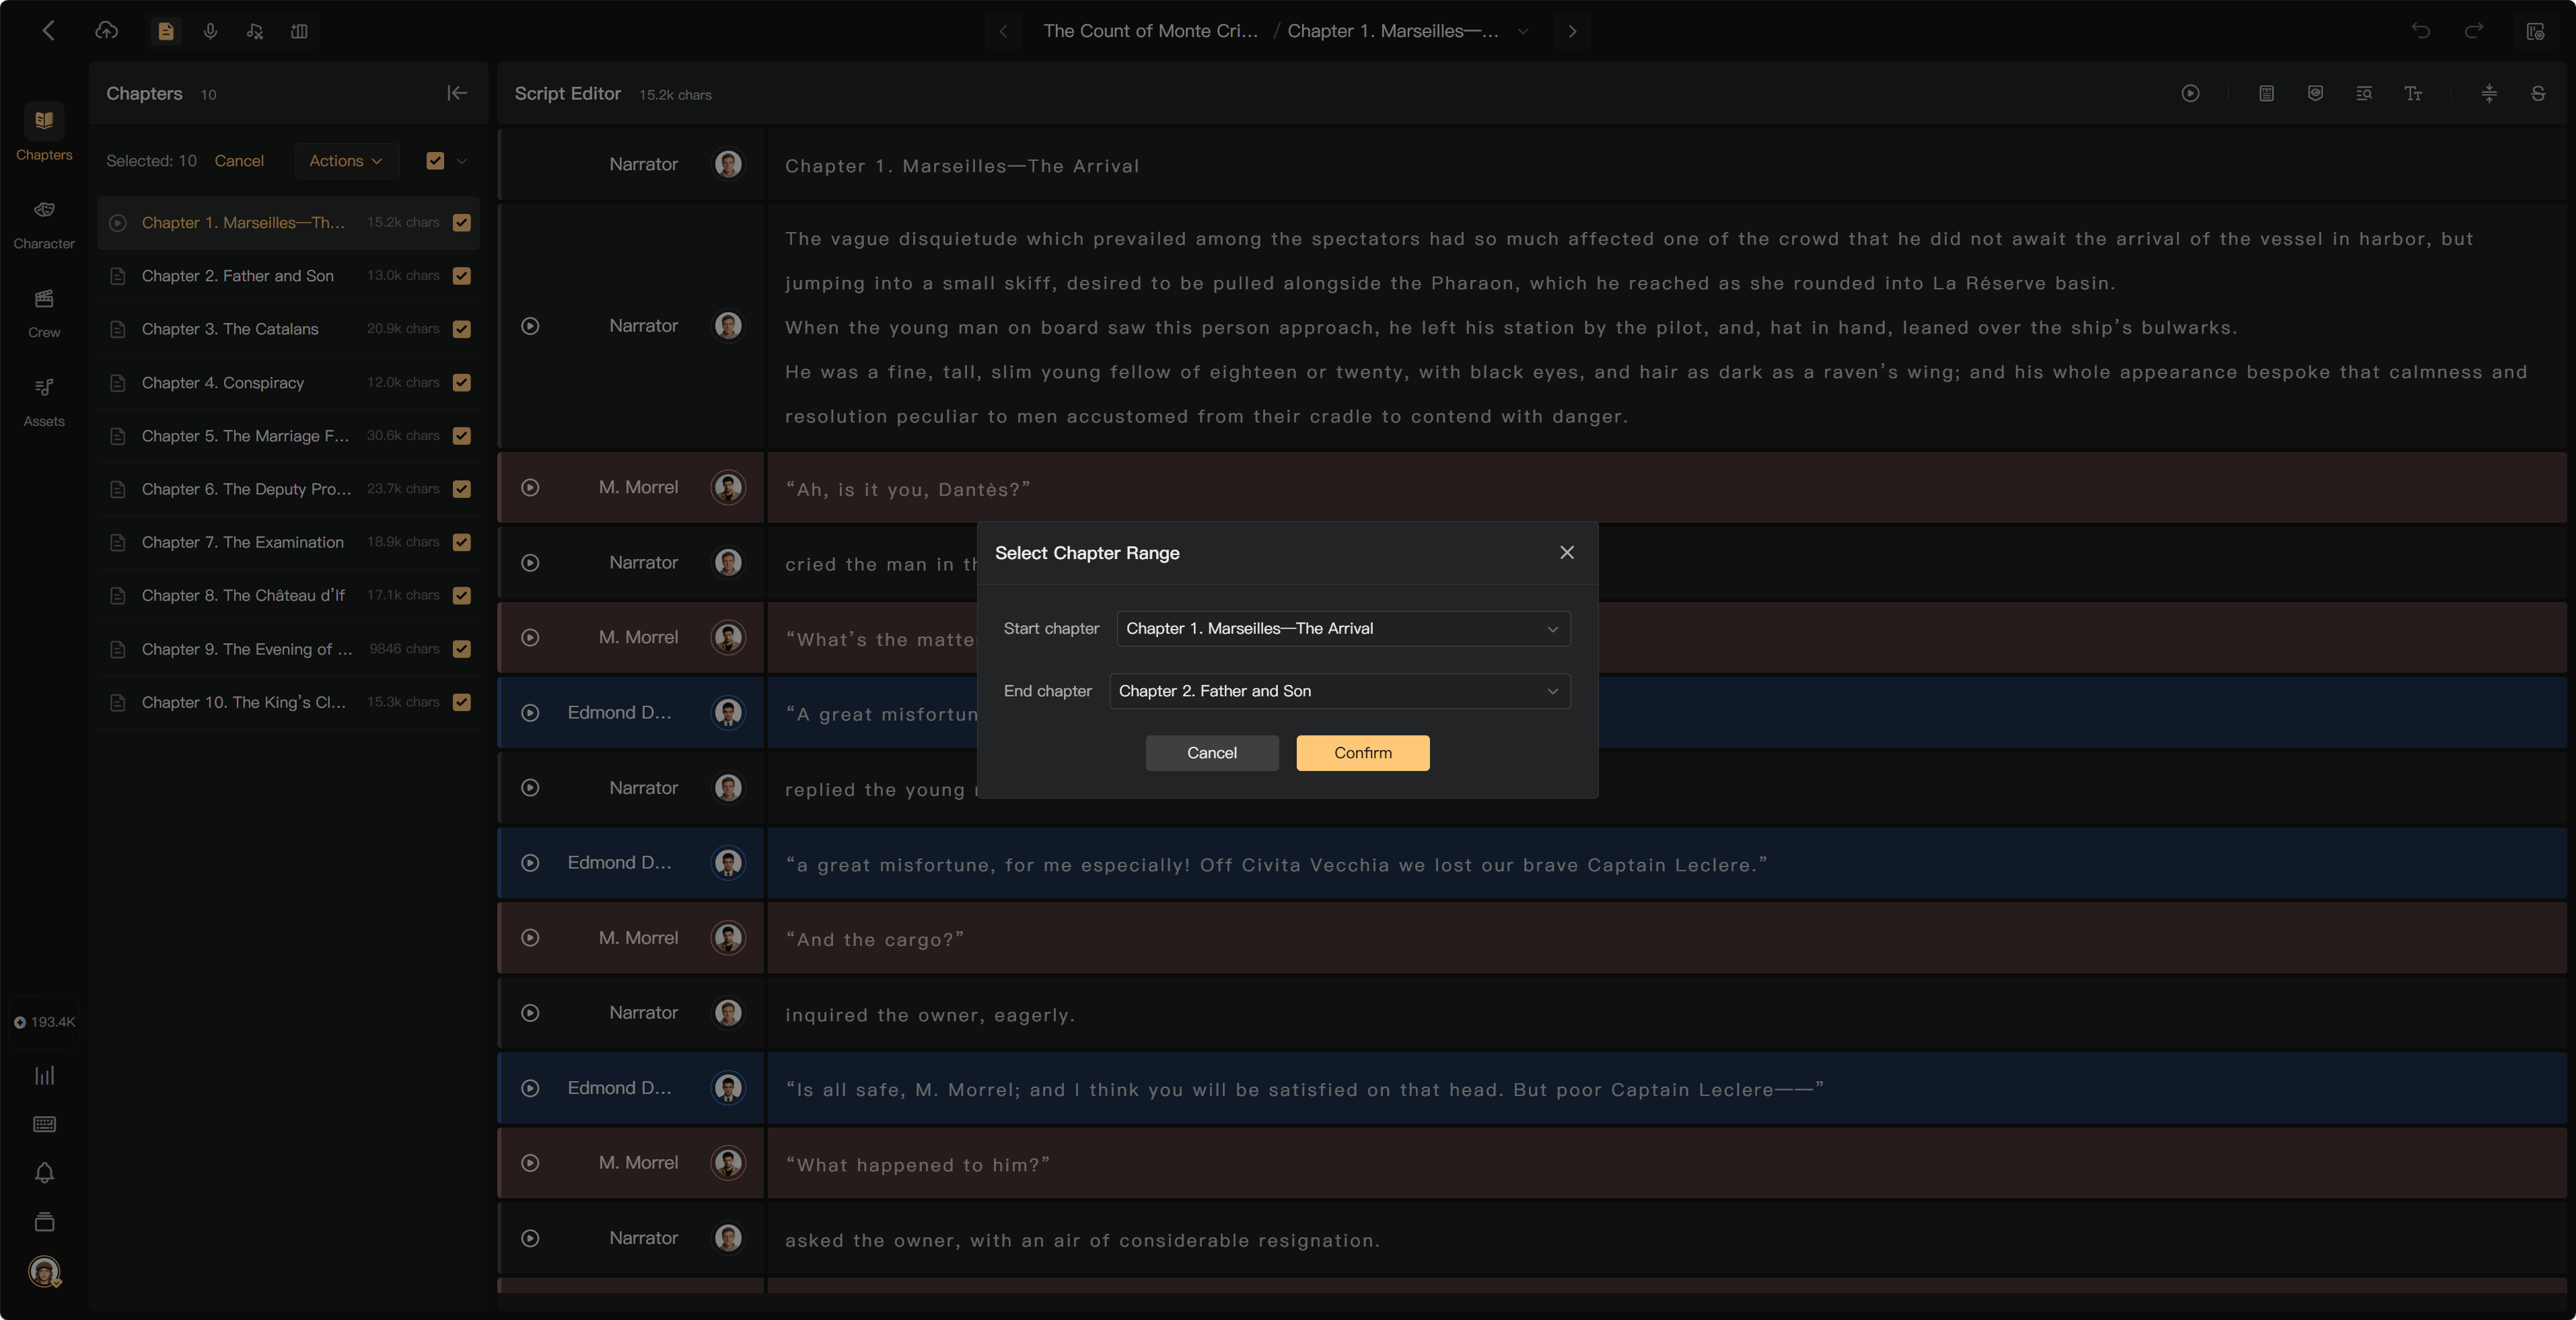Play the M. Morrel "And the cargo?" line
Screen dimensions: 2576x1320
click(x=530, y=938)
